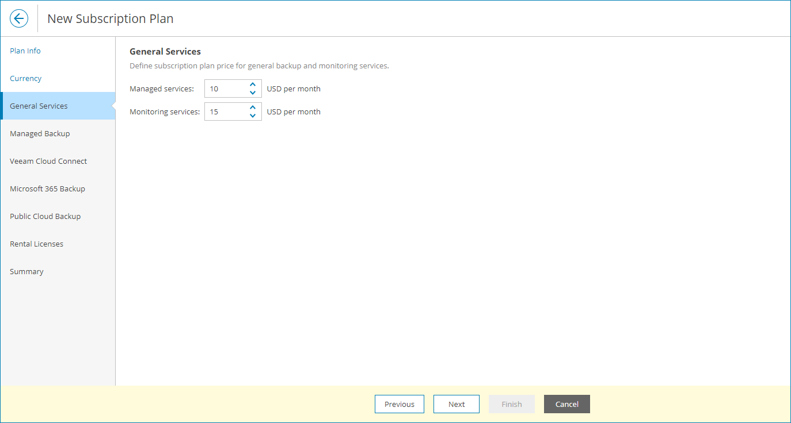Cancel the subscription plan wizard

click(x=566, y=404)
